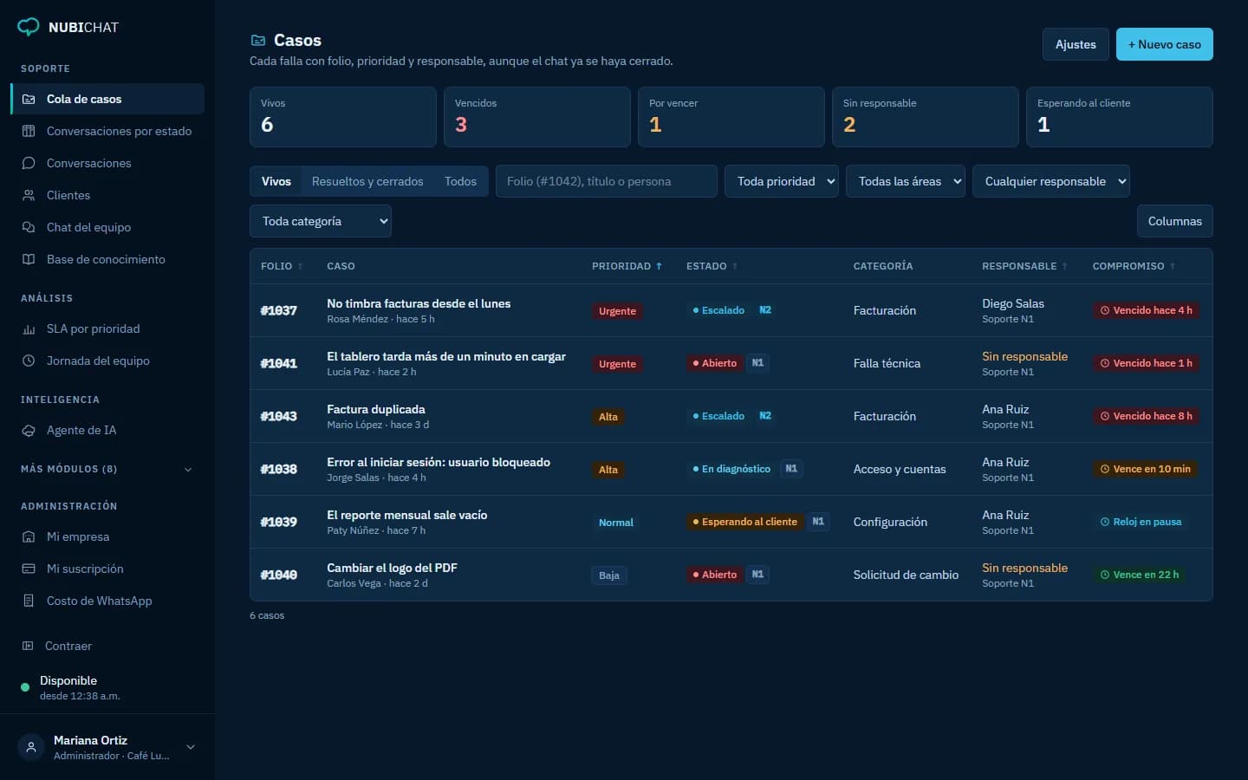1248x780 pixels.
Task: Select the Todos tab
Action: [460, 181]
